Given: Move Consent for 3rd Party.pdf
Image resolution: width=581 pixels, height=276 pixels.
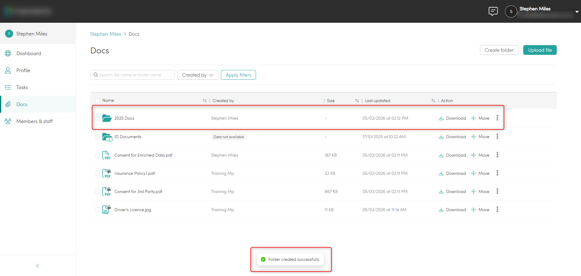Looking at the screenshot, I should point(480,191).
